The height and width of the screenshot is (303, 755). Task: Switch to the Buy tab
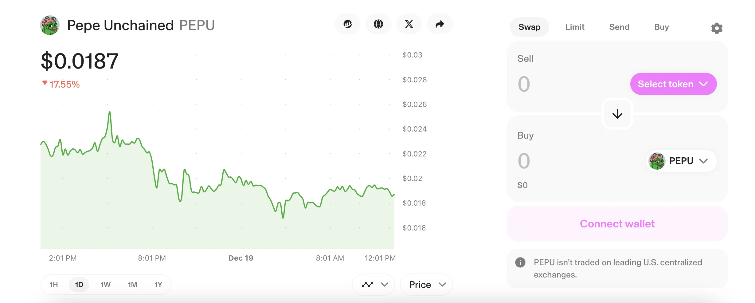(661, 27)
